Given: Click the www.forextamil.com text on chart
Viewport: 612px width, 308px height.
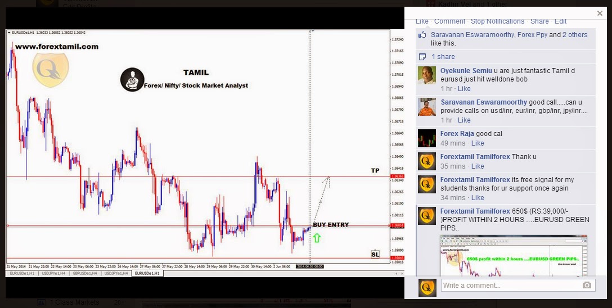Looking at the screenshot, I should (57, 47).
